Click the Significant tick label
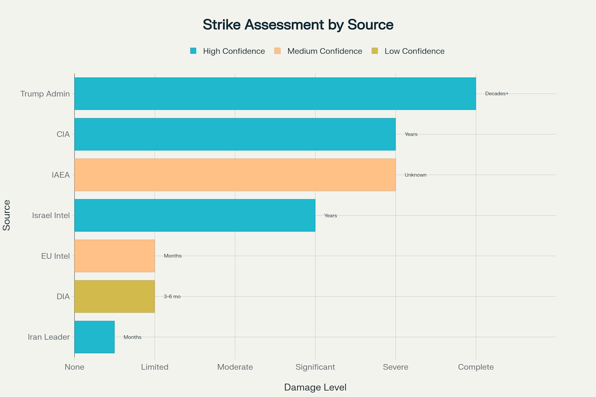596x397 pixels. (315, 367)
